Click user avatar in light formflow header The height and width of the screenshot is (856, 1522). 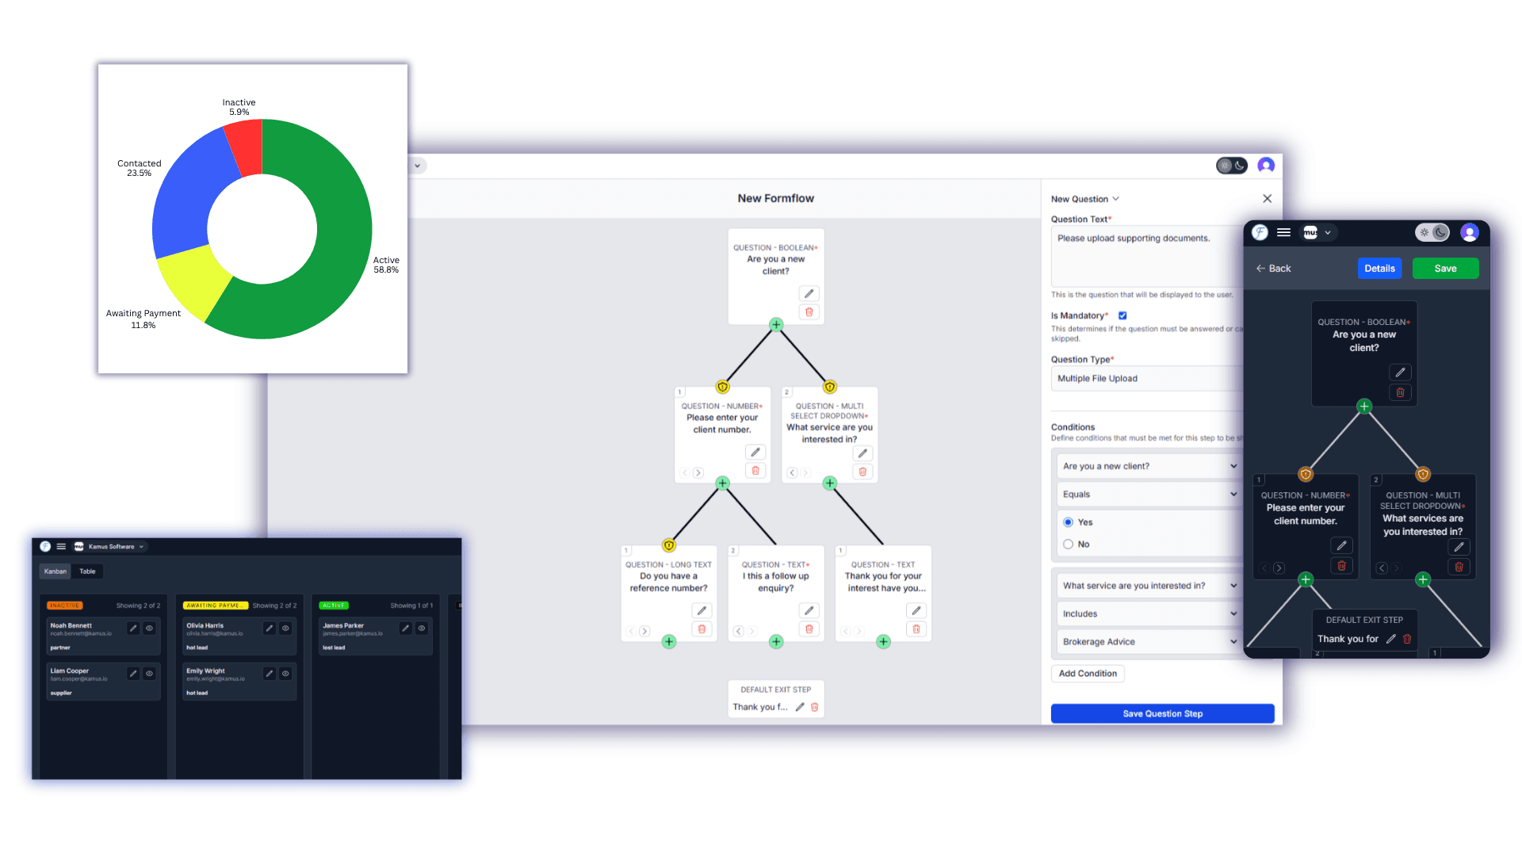click(x=1266, y=165)
